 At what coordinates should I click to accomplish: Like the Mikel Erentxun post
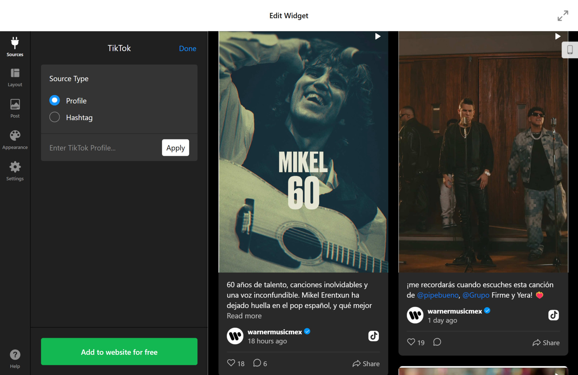click(231, 363)
